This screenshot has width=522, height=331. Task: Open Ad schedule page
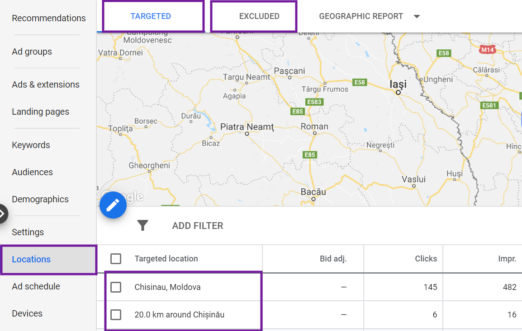click(x=36, y=286)
